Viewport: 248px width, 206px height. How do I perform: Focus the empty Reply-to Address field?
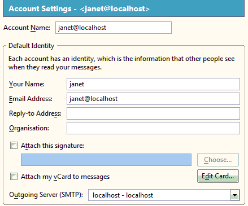[x=153, y=113]
